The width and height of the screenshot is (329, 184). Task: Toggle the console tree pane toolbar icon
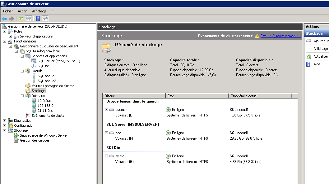28,19
